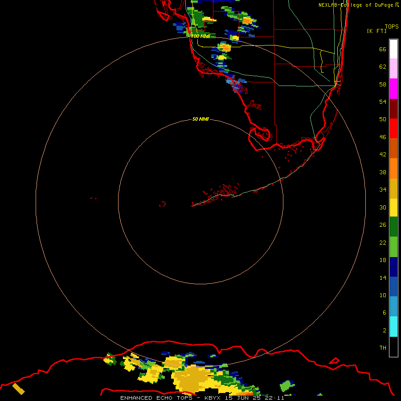Select the black TH swatch at the scale bottom

393,347
